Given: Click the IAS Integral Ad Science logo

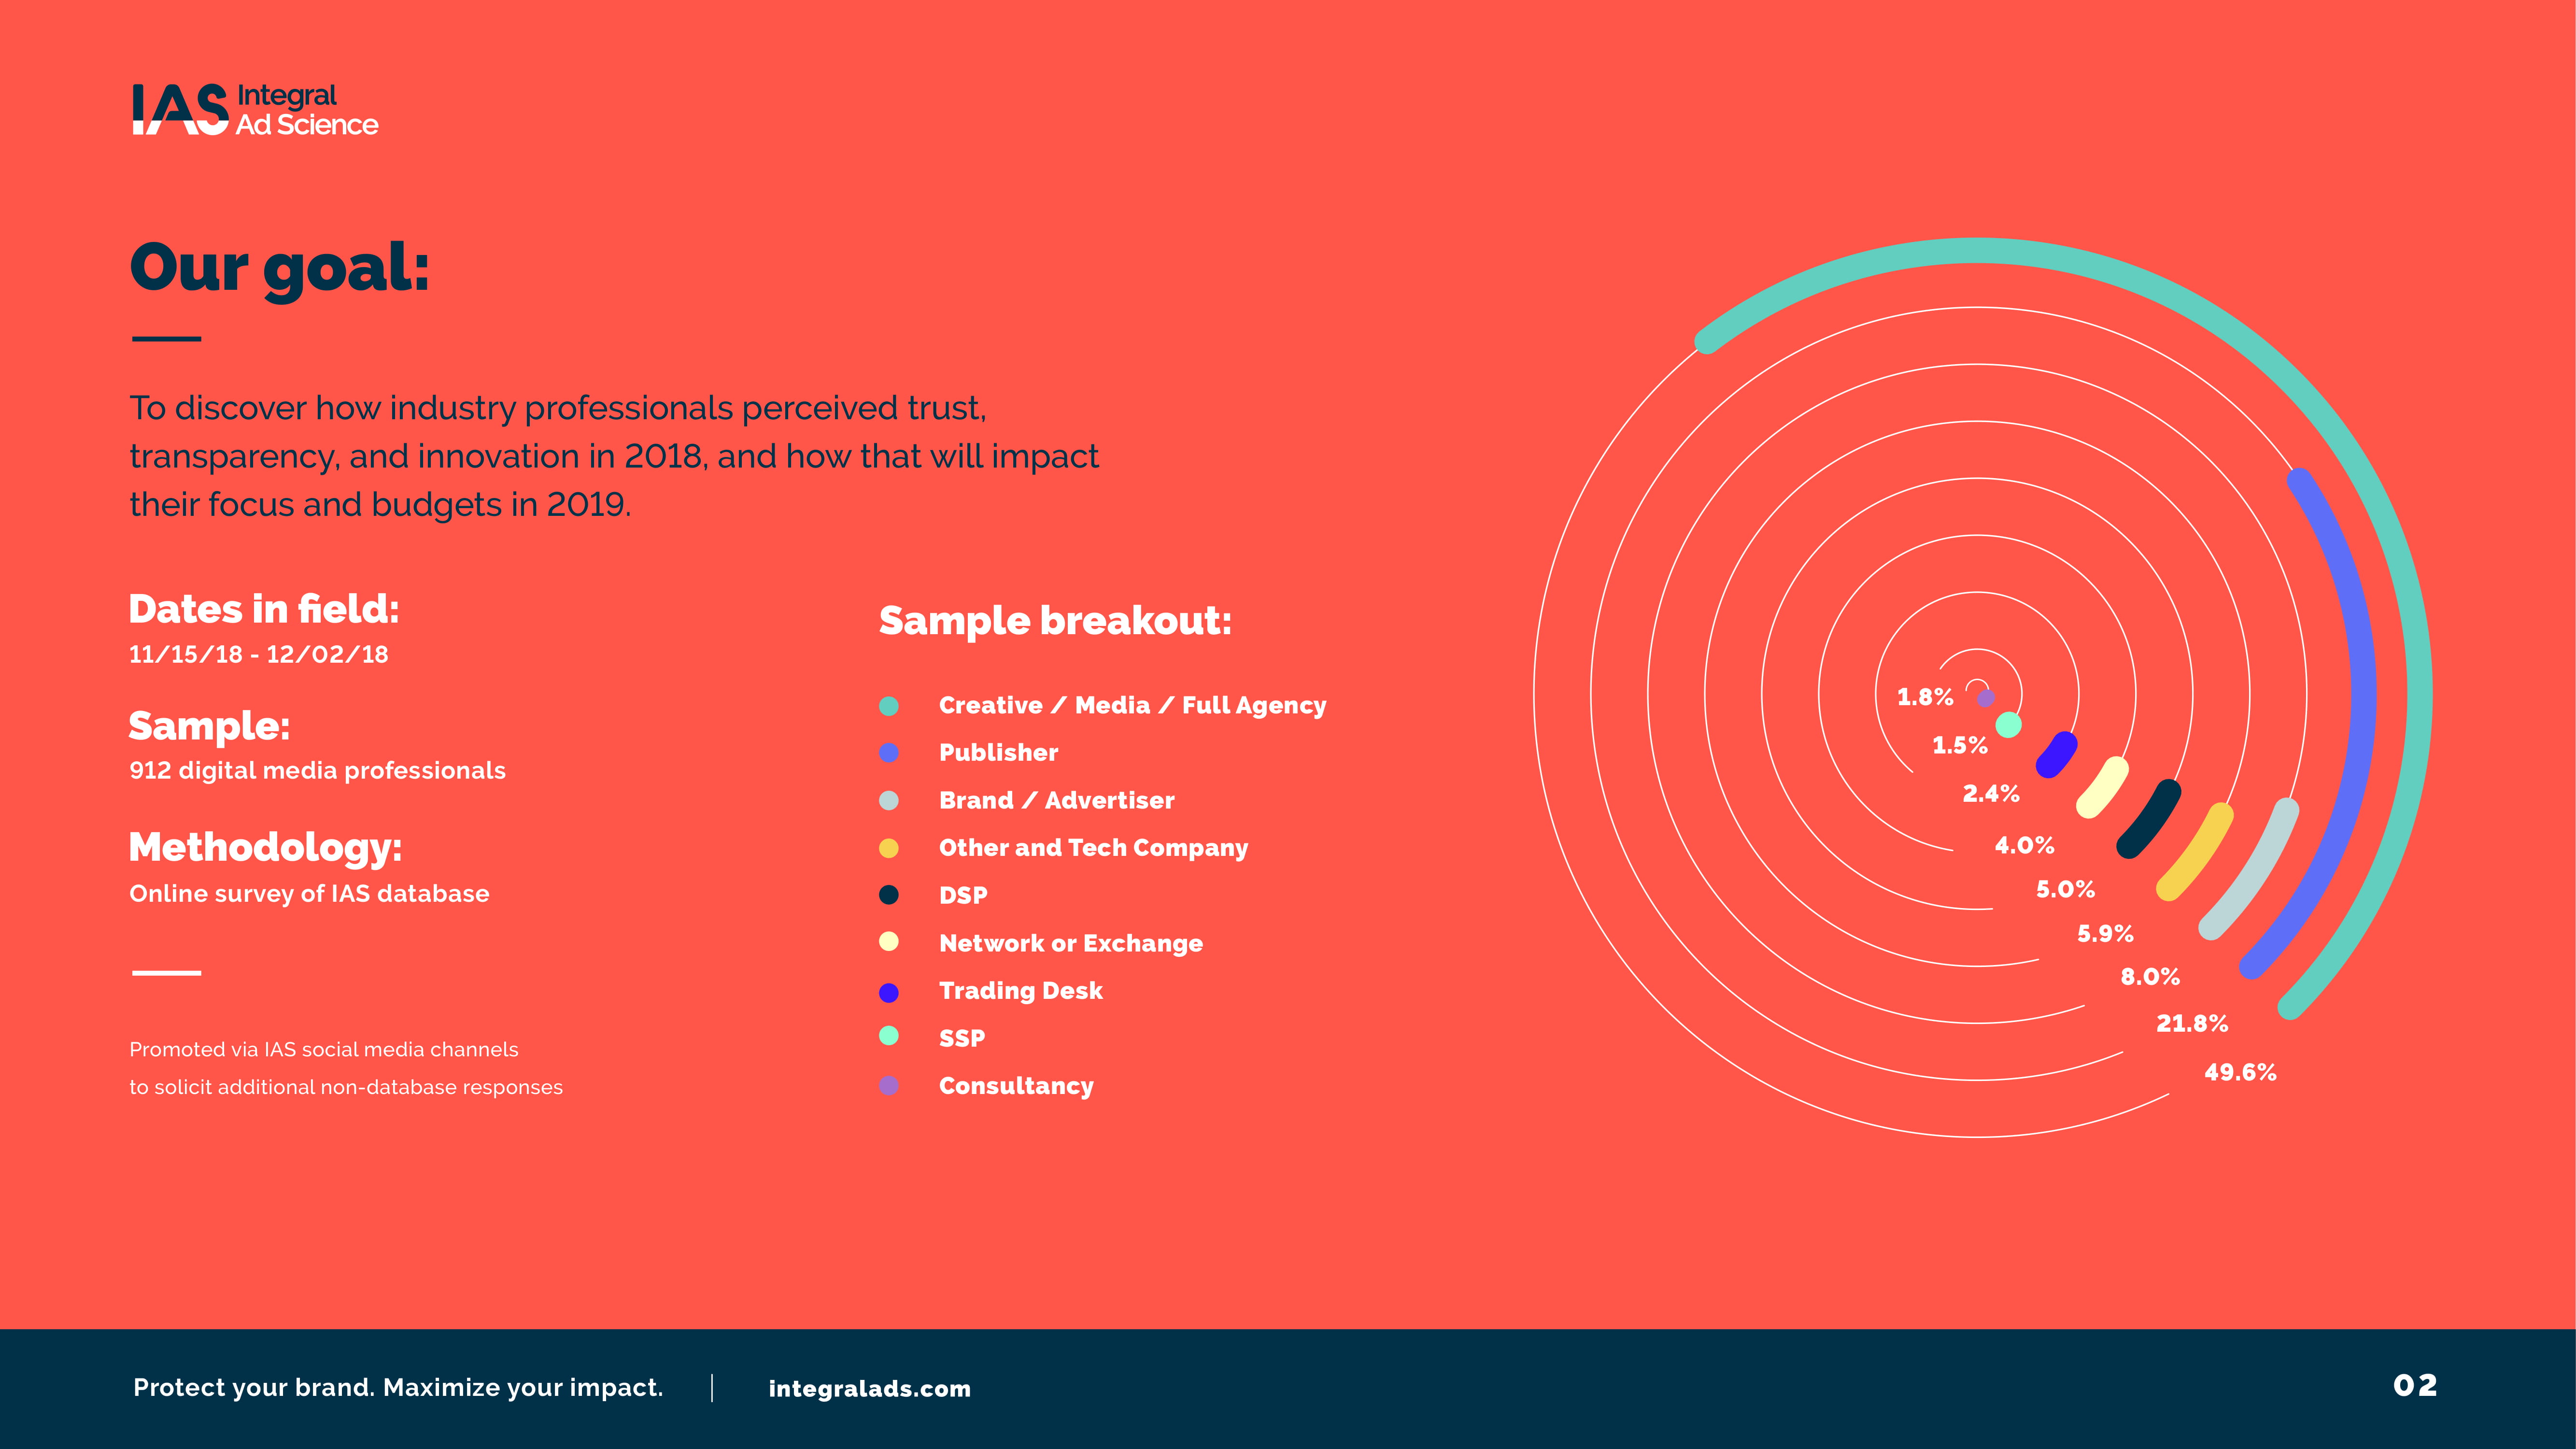Looking at the screenshot, I should [255, 110].
